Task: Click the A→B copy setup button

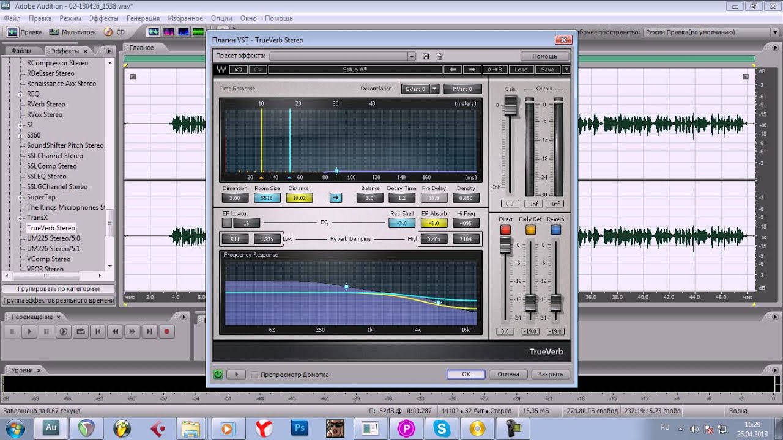Action: (495, 70)
